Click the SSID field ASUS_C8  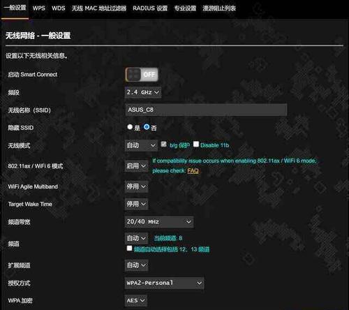point(206,110)
